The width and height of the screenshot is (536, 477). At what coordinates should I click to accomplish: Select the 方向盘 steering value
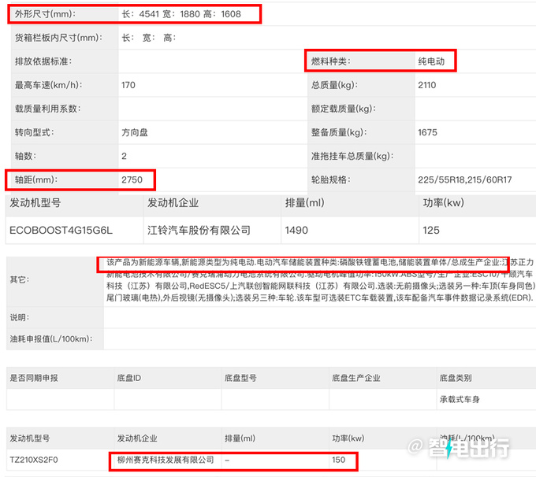click(x=135, y=132)
